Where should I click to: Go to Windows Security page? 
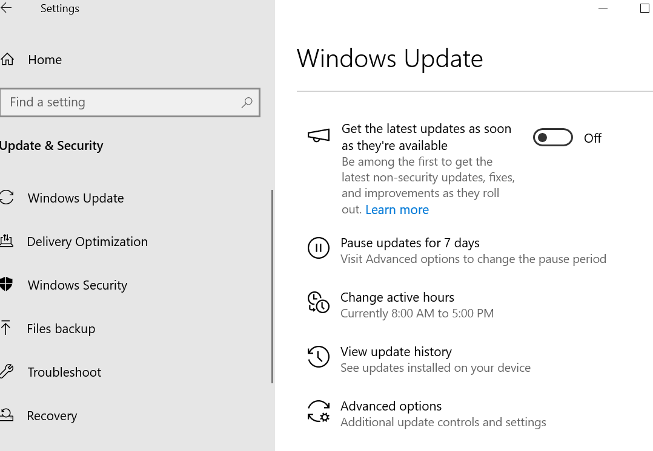pos(78,285)
